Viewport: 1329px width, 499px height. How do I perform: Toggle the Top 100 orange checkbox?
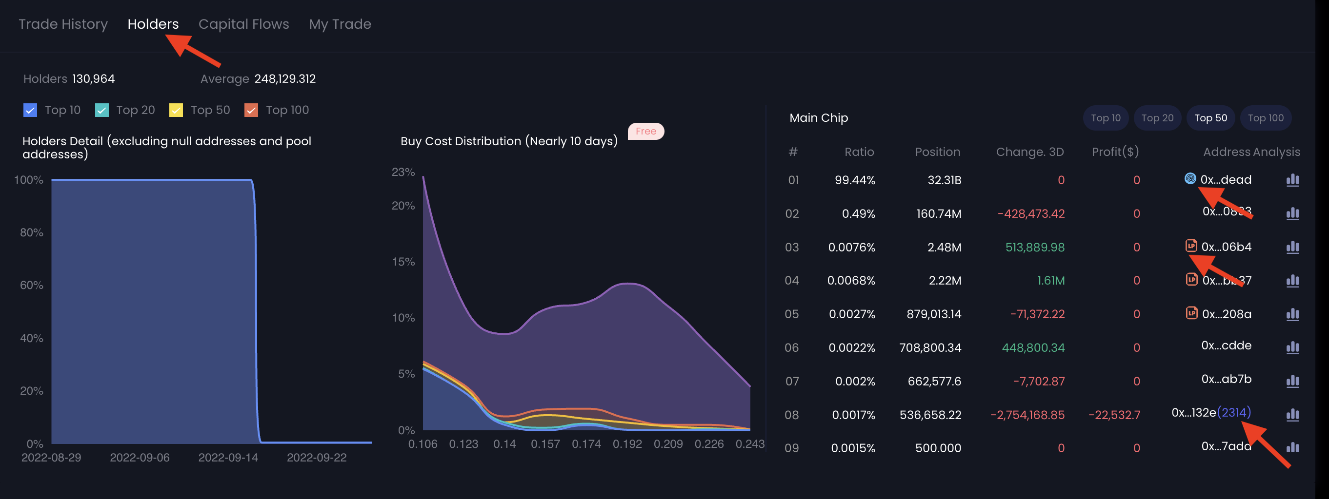[x=251, y=110]
